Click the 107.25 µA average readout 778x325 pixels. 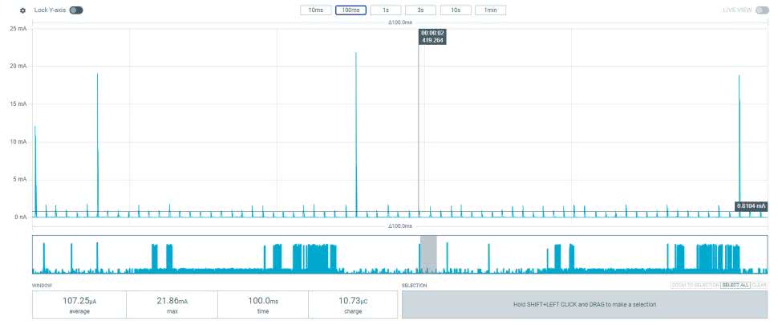click(x=78, y=303)
